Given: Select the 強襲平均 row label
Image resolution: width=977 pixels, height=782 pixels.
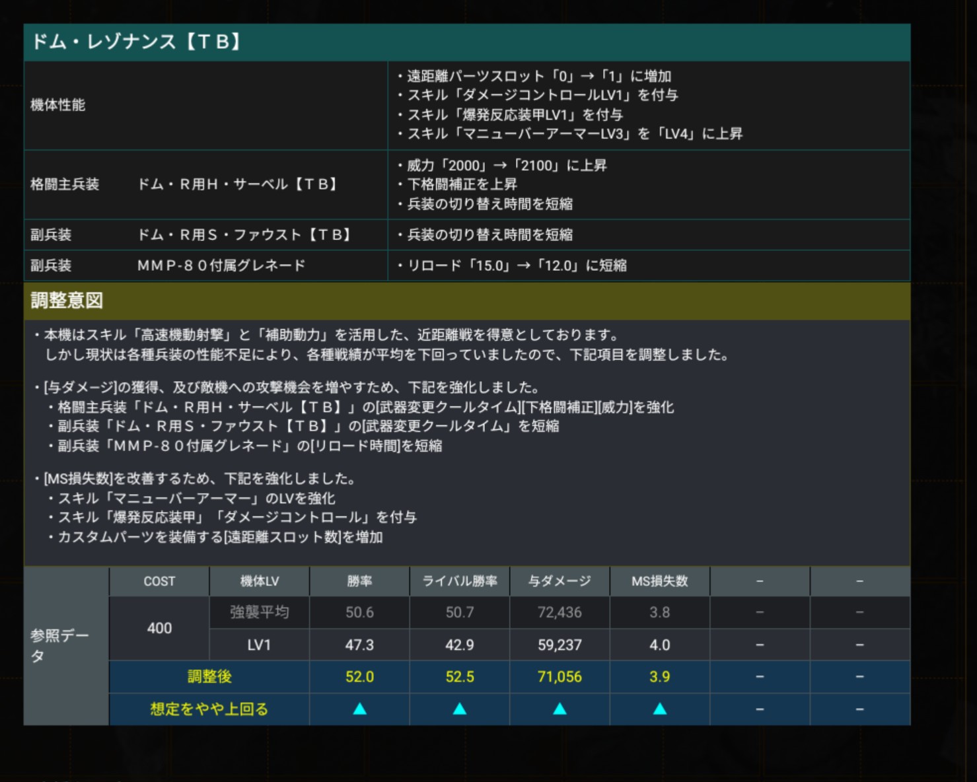Looking at the screenshot, I should point(259,612).
